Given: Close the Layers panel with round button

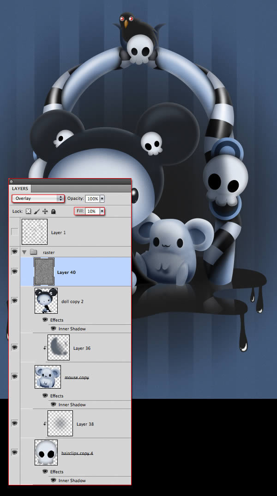Looking at the screenshot, I should pos(12,181).
